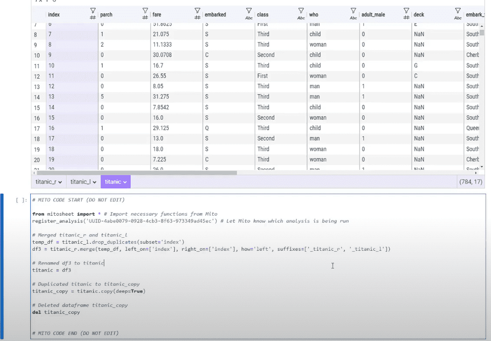This screenshot has width=491, height=341.
Task: Click row number 20 in the sheet
Action: [37, 160]
